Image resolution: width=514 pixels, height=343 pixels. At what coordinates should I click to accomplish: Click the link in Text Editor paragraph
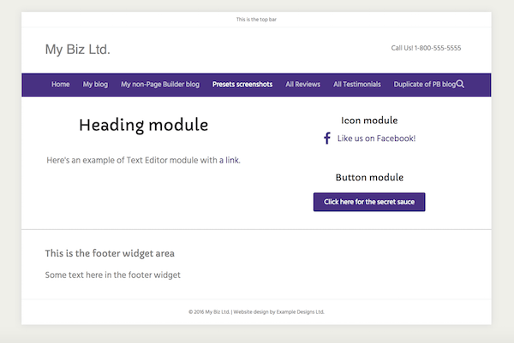tap(233, 160)
